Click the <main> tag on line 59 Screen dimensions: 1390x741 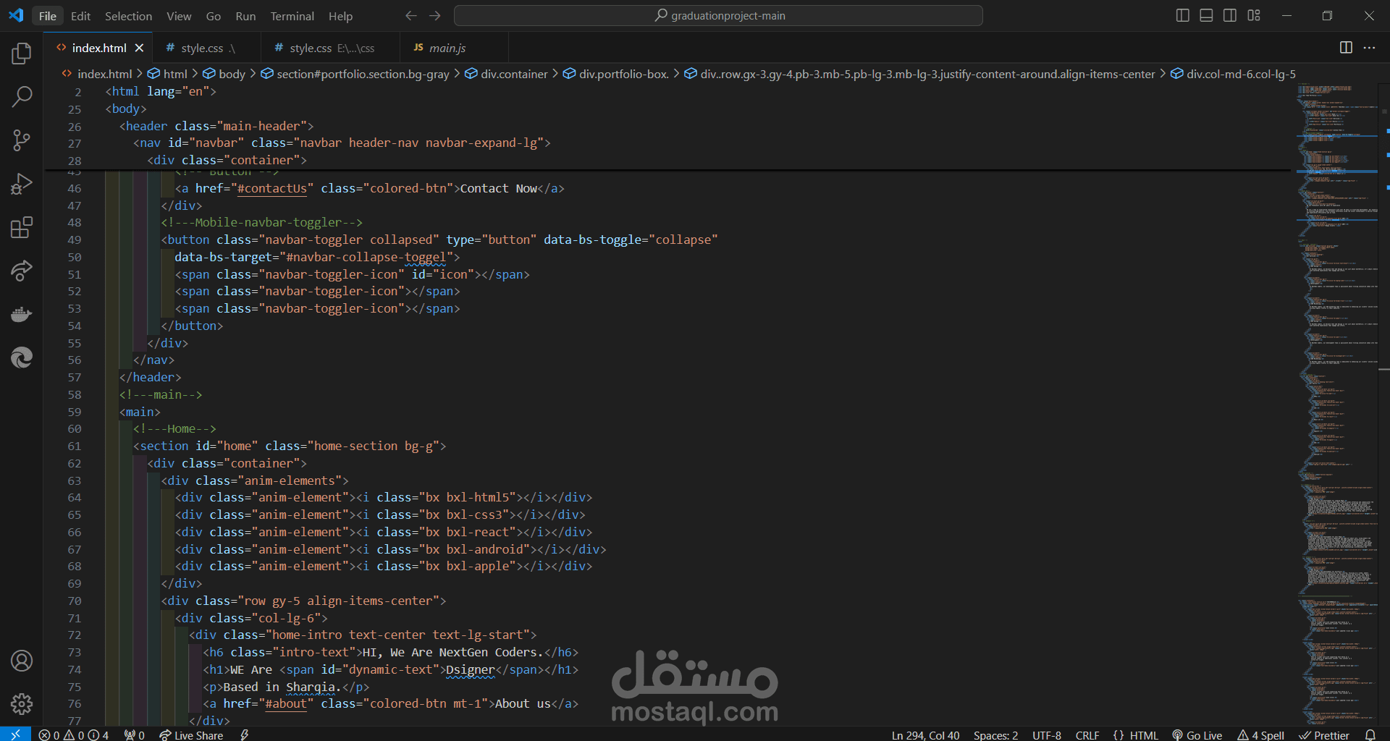click(x=140, y=412)
